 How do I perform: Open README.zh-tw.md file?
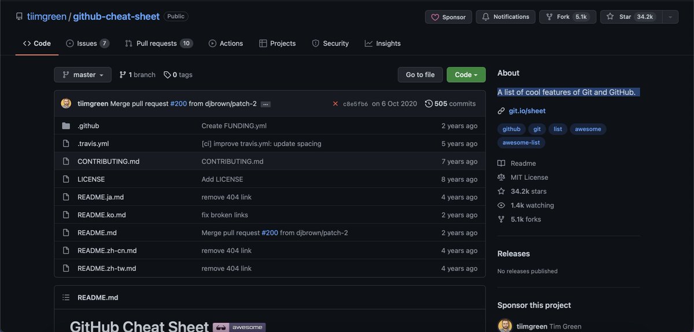pos(106,268)
